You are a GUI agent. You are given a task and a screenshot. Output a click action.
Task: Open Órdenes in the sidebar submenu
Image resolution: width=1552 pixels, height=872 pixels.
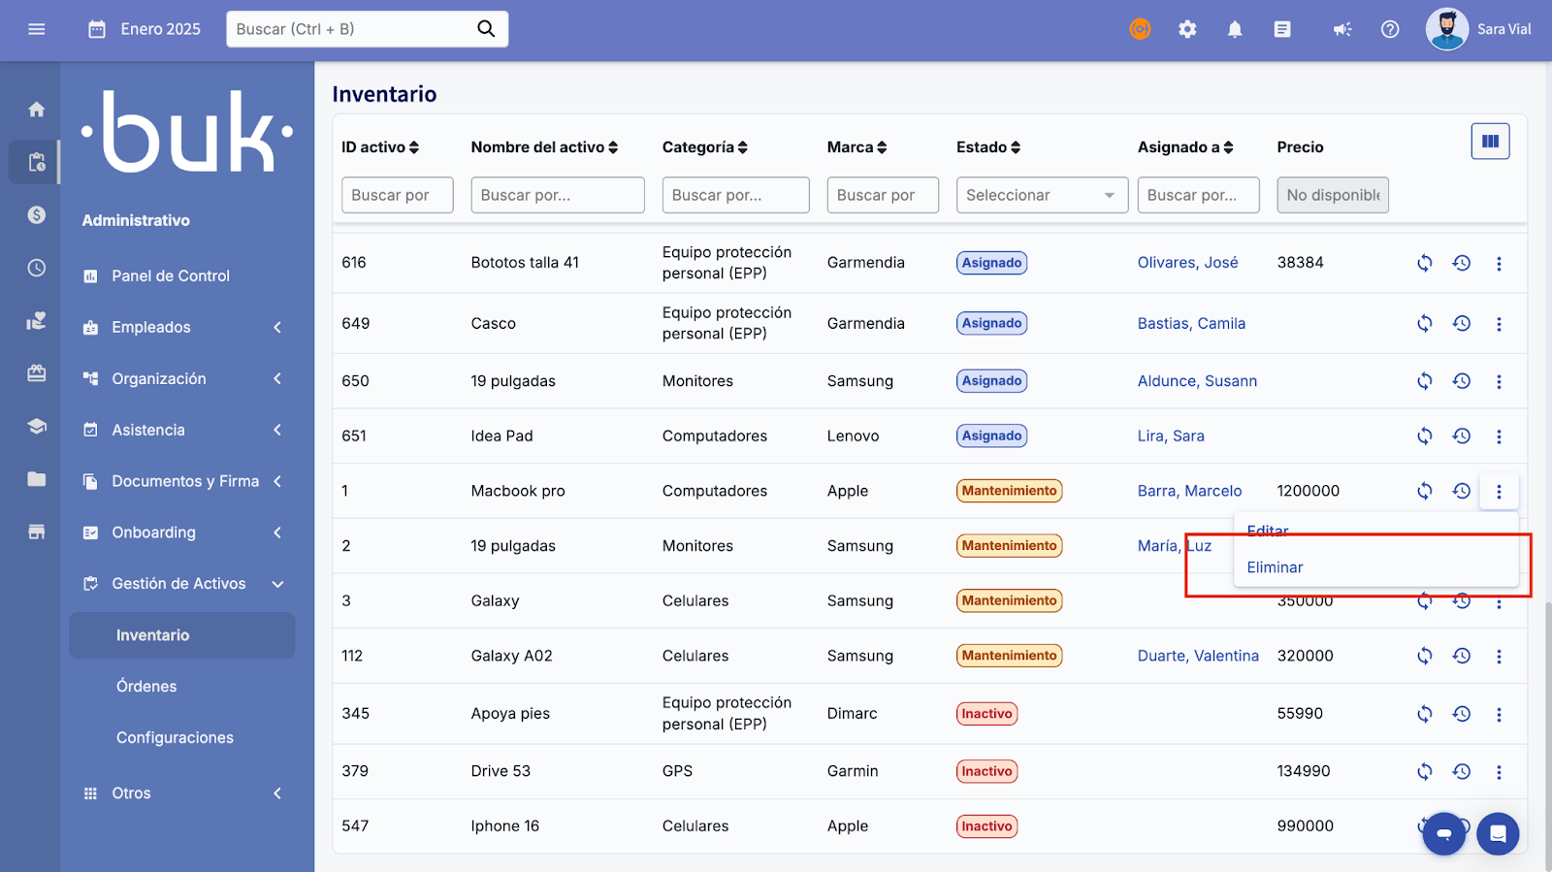(x=146, y=687)
